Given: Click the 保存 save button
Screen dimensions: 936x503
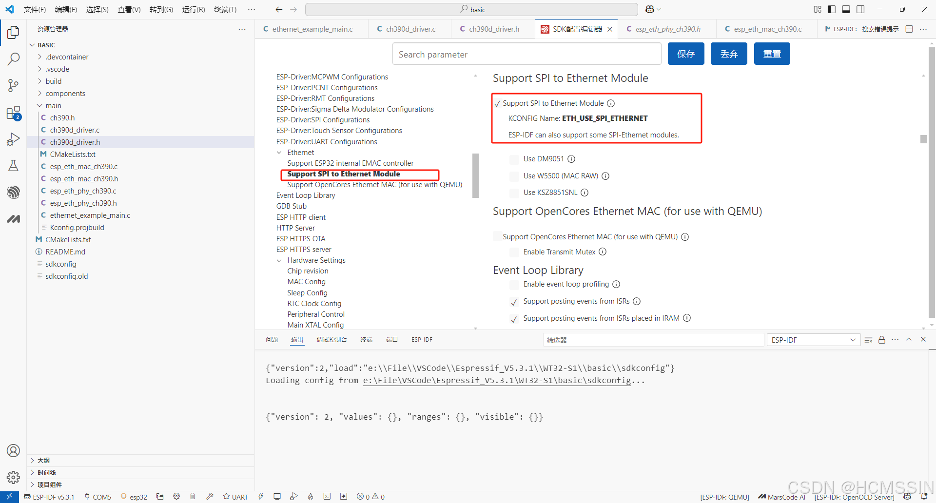Looking at the screenshot, I should click(686, 54).
